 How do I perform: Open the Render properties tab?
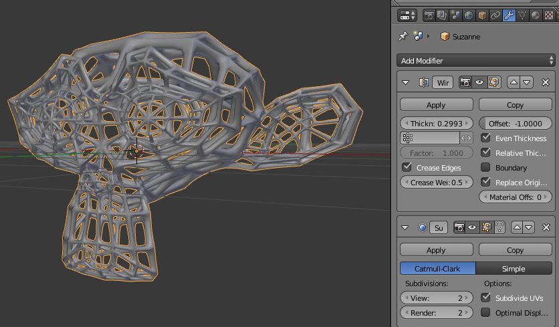[x=429, y=15]
